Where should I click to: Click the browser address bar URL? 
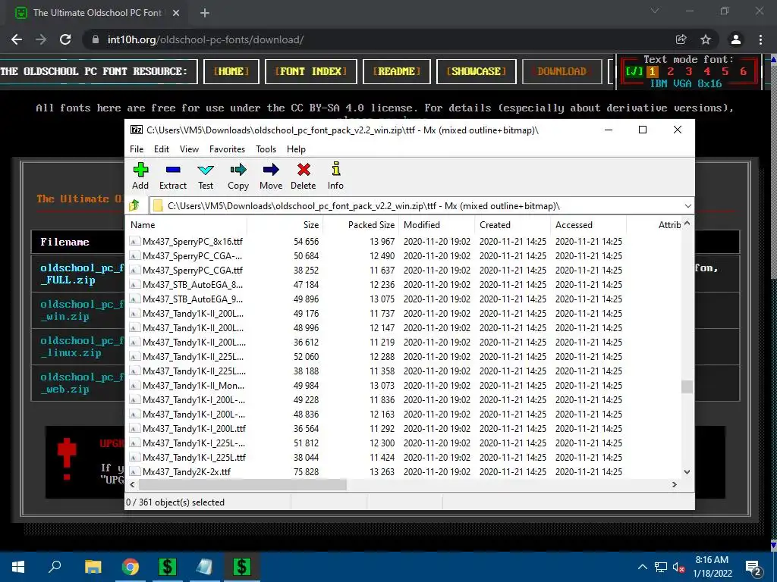(205, 39)
